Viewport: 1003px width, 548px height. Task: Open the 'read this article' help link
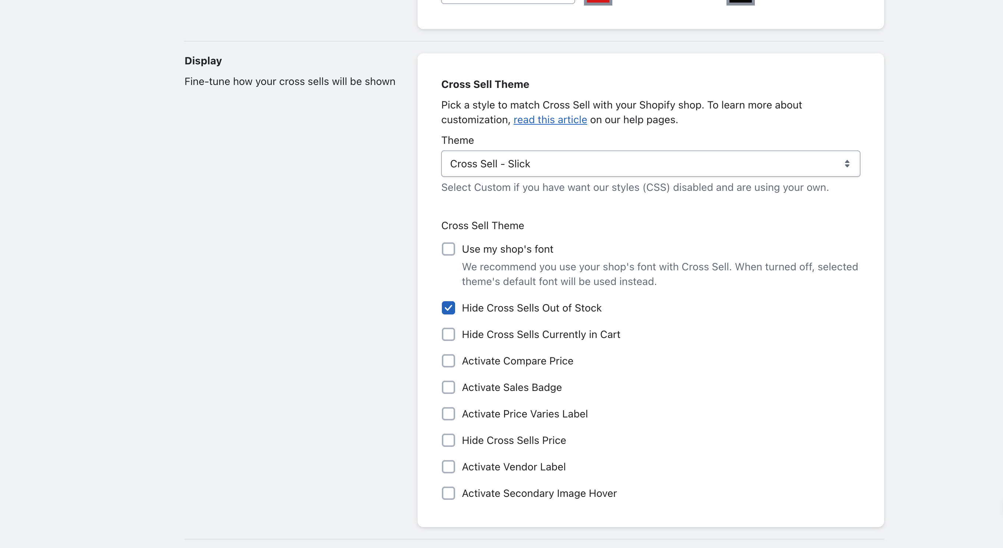click(550, 120)
